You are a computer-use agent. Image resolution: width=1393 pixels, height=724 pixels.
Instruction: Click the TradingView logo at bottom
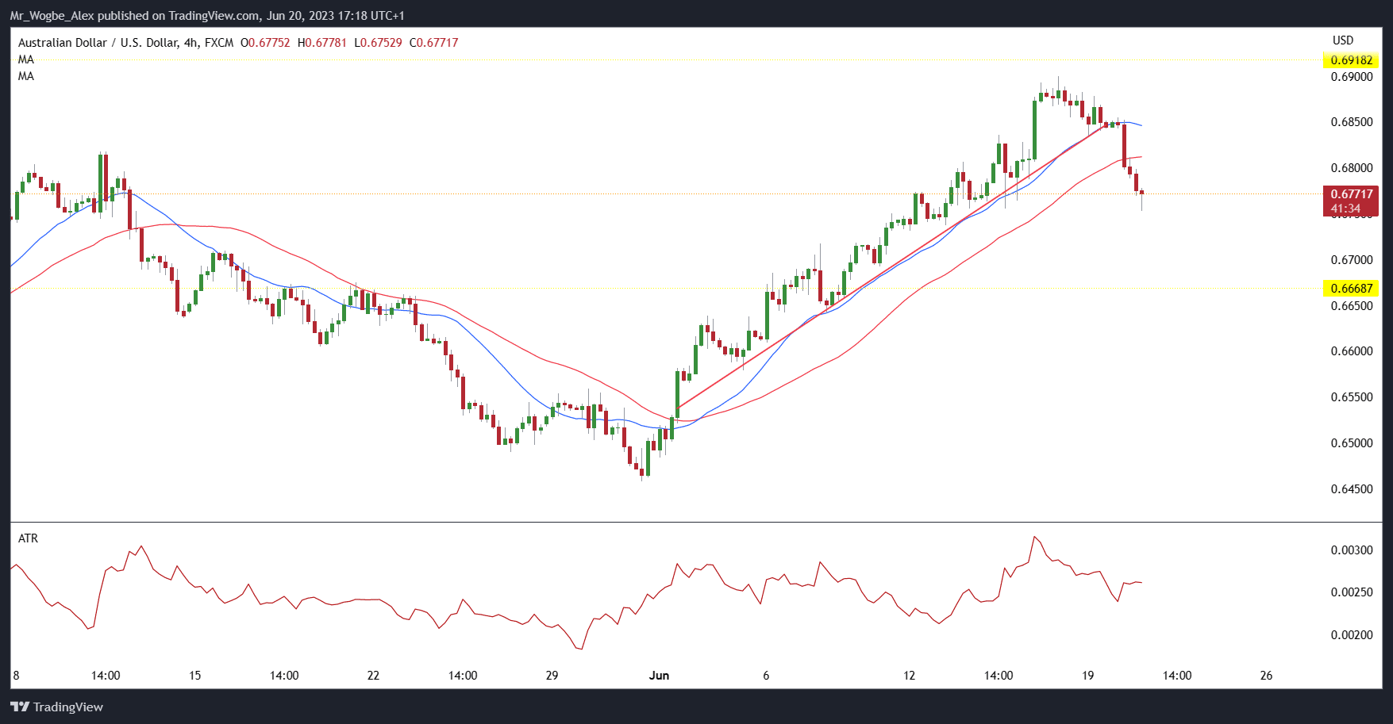click(56, 707)
